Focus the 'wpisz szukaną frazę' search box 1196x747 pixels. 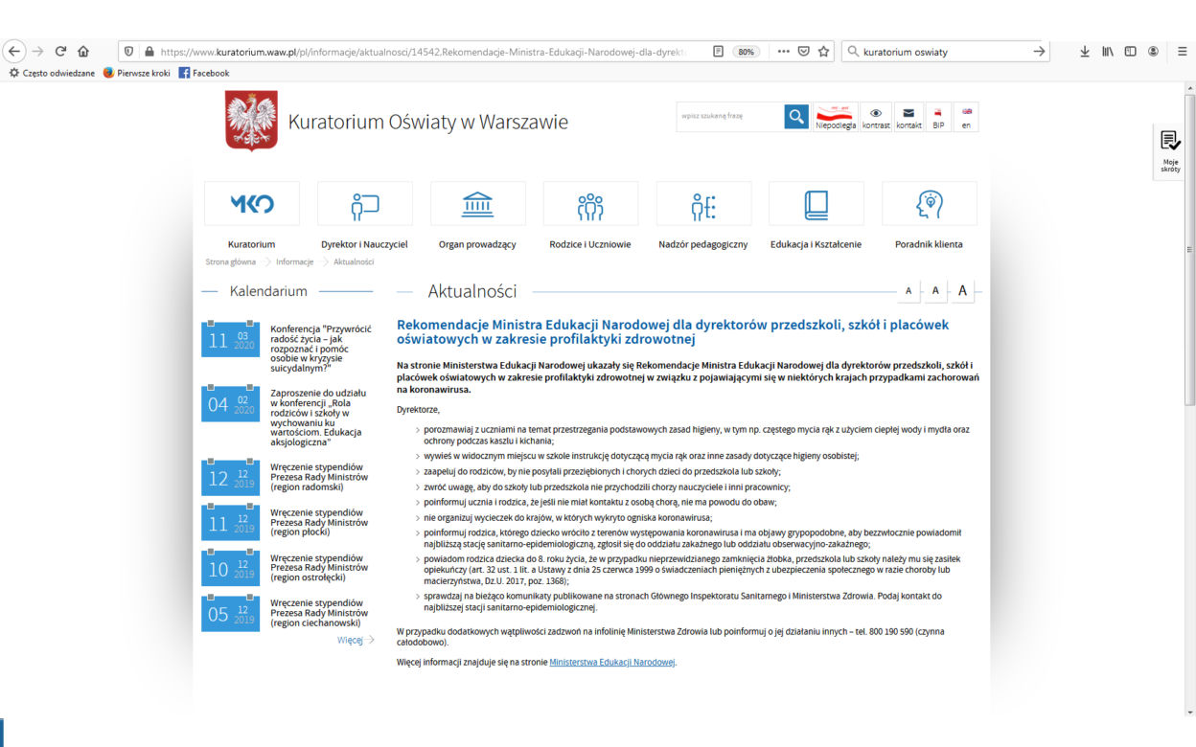tap(729, 117)
